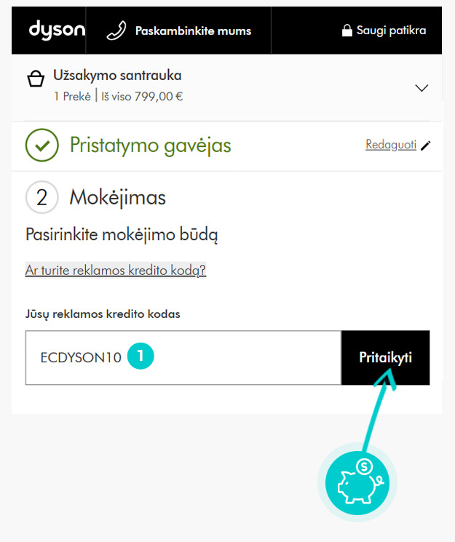Select the Saugi patikra label
Screen dimensions: 455x542
point(391,31)
